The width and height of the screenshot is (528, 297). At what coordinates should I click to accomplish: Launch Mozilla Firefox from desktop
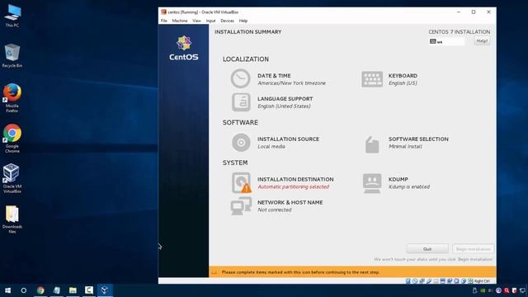coord(12,98)
